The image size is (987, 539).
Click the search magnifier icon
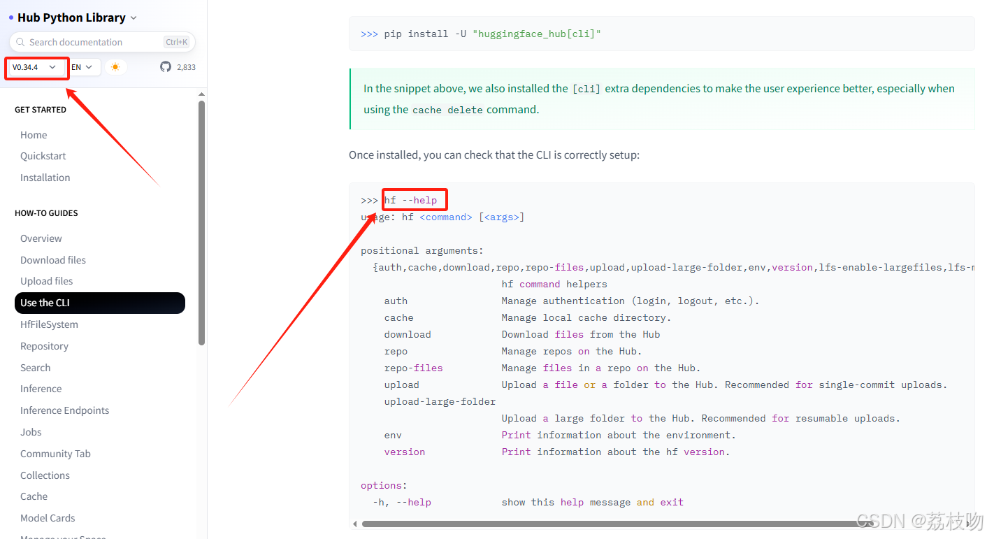[20, 42]
